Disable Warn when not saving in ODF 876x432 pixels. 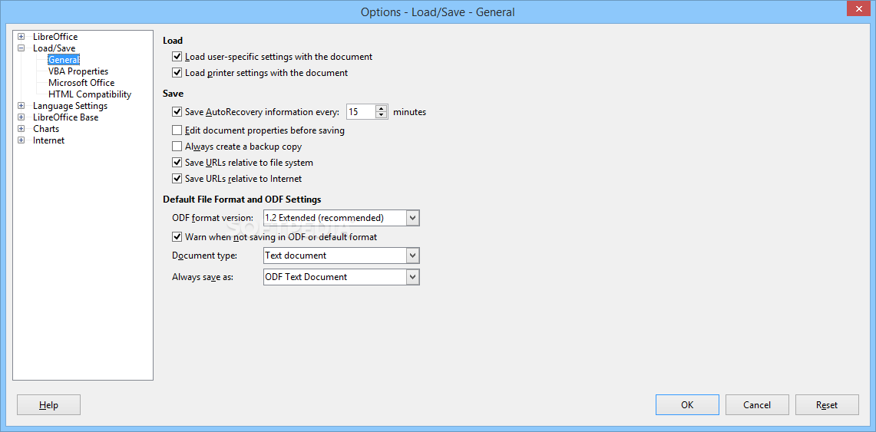pos(177,236)
